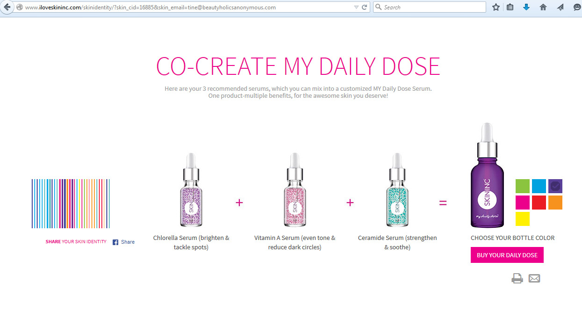Select the Vitamin A Serum bottle image

coord(294,190)
